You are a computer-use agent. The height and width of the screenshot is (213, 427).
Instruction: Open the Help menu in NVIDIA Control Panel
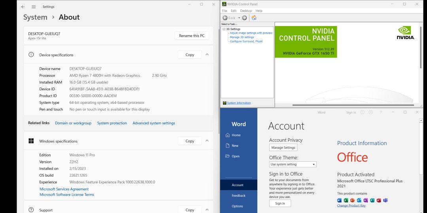pos(259,11)
